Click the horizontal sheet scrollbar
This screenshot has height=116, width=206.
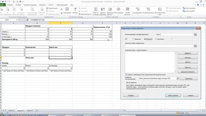pyautogui.click(x=161, y=111)
